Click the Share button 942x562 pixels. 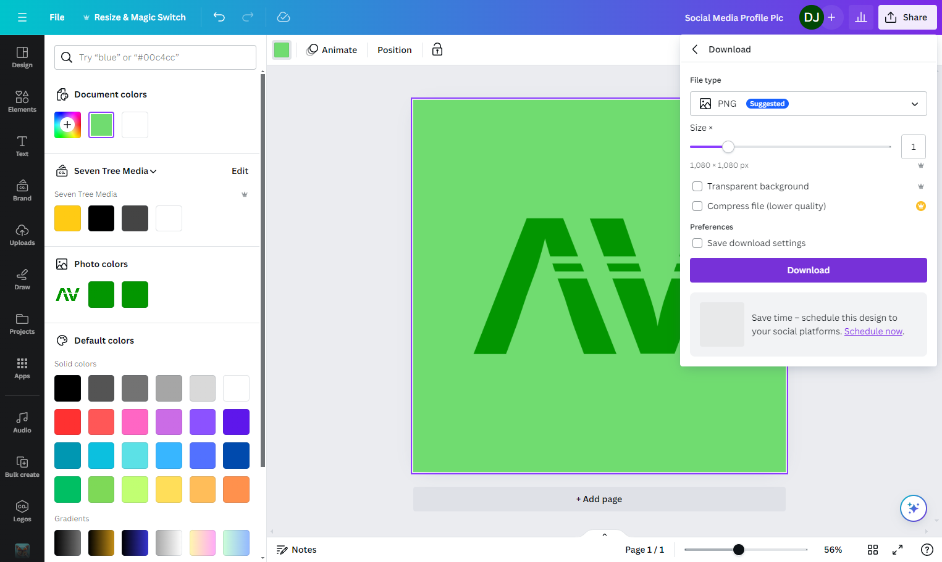click(x=907, y=17)
